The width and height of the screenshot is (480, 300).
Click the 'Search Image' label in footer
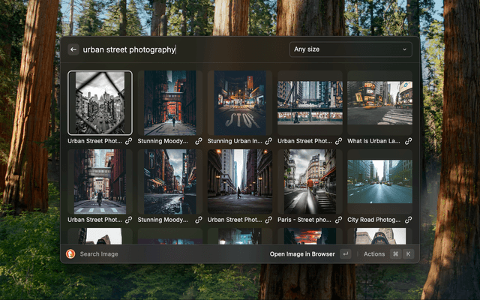[x=99, y=254]
